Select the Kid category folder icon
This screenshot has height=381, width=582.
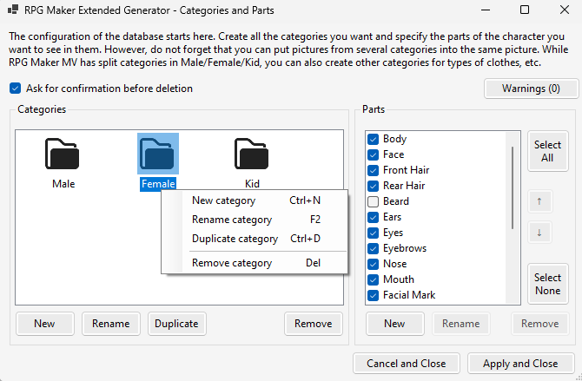[x=252, y=154]
